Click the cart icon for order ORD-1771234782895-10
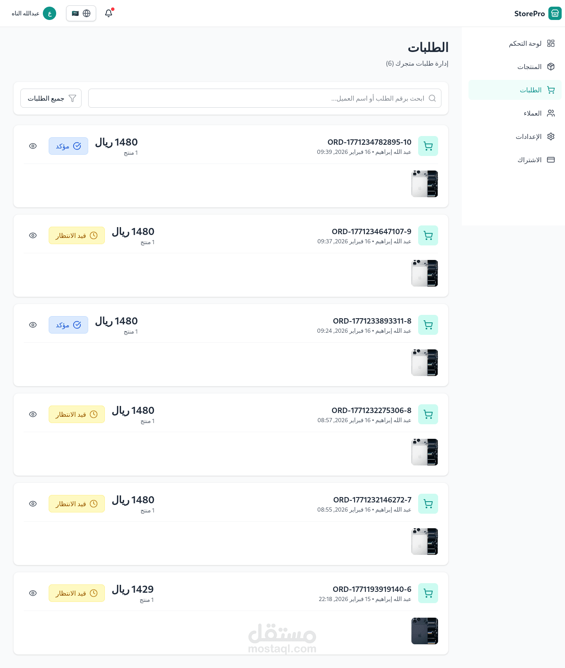Screen dimensions: 565x668 tap(428, 146)
